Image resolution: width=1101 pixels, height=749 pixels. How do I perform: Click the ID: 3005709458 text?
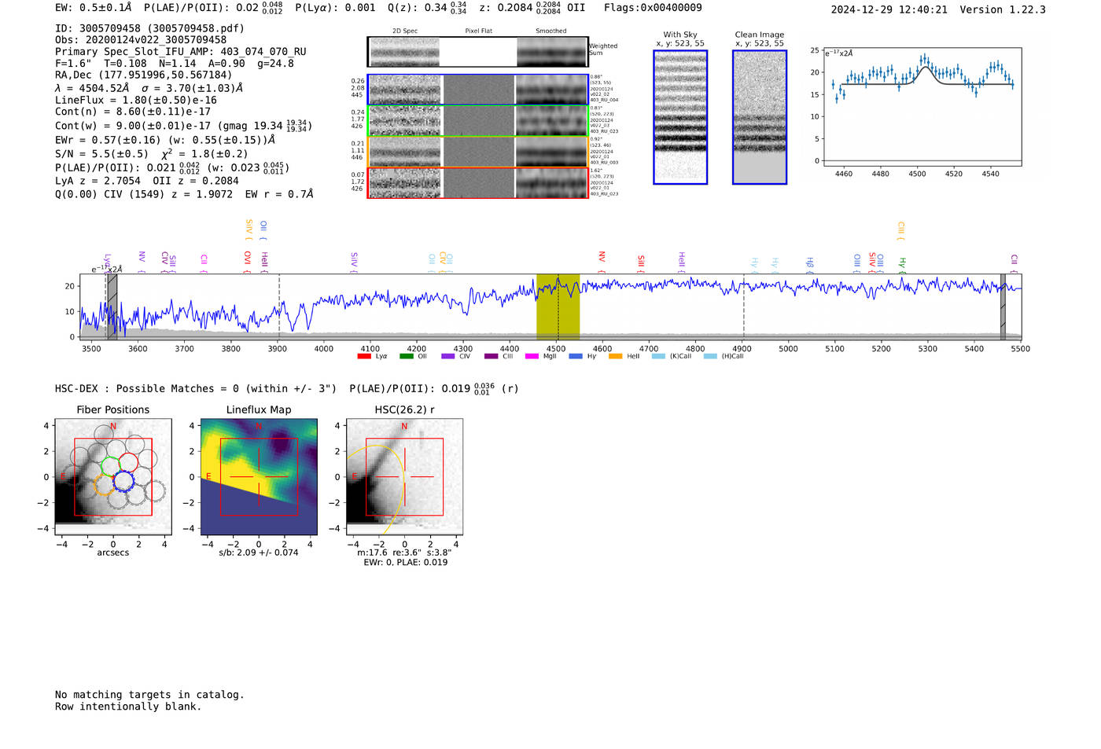[149, 28]
